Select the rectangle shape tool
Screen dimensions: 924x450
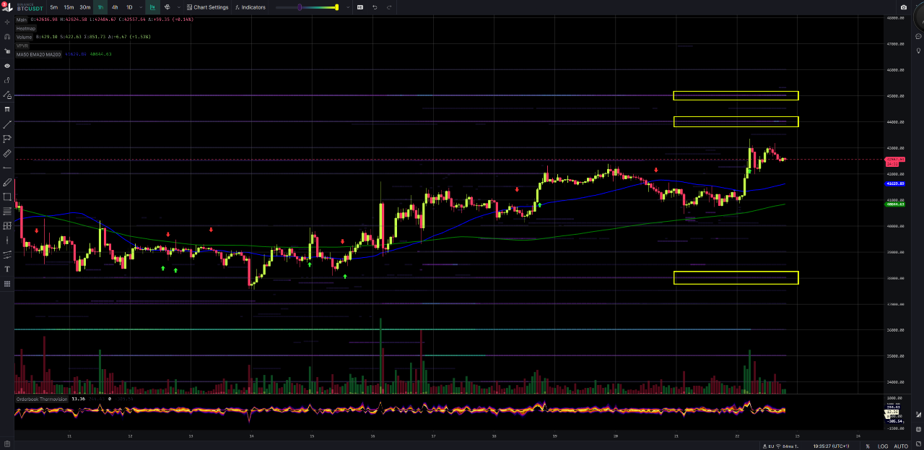(x=7, y=196)
